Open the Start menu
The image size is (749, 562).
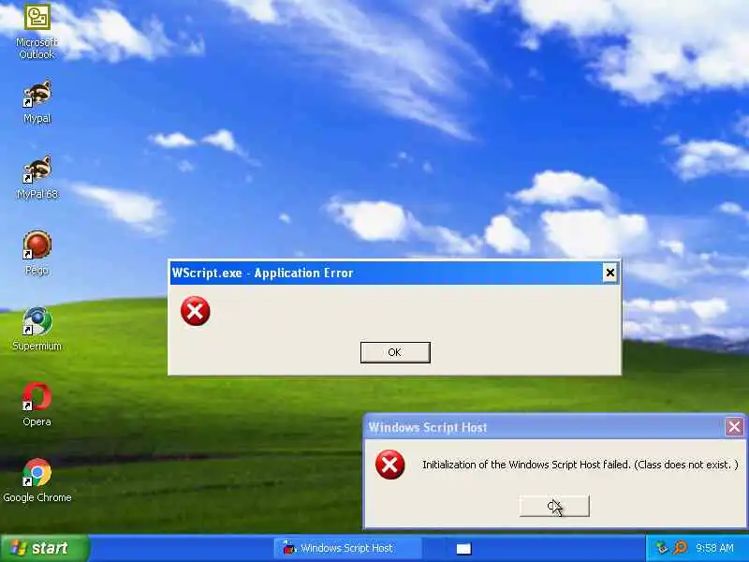[44, 548]
